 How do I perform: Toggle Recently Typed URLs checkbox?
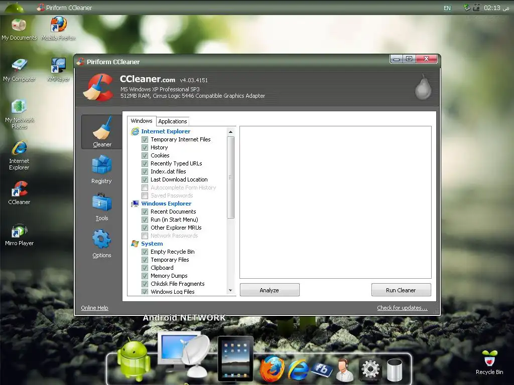tap(145, 164)
